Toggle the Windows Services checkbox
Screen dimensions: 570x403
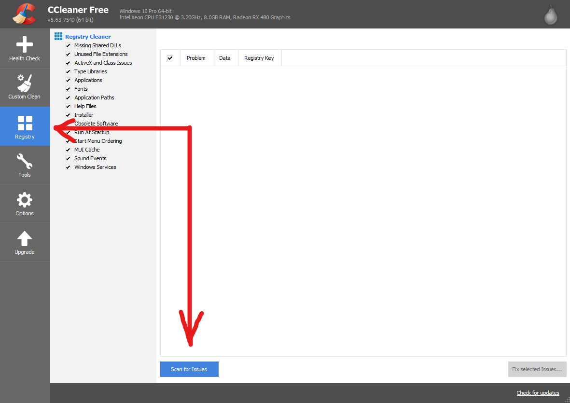(x=68, y=167)
